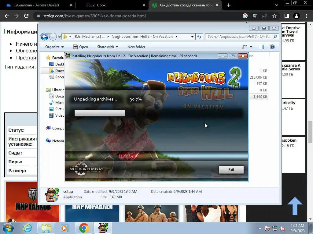313x234 pixels.
Task: Click the muted volume tray icon
Action: click(282, 229)
